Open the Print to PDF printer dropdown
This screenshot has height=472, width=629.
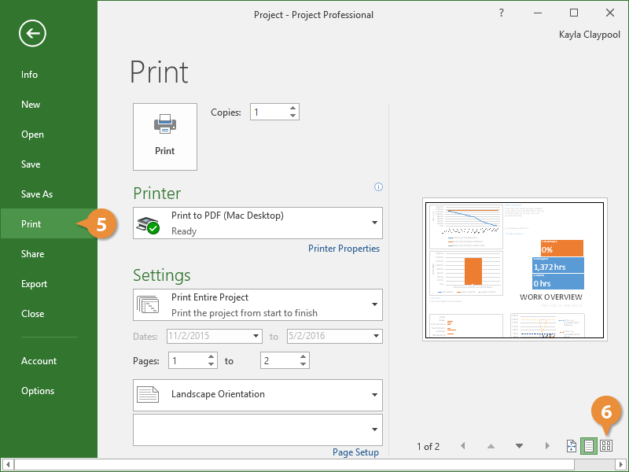[373, 223]
